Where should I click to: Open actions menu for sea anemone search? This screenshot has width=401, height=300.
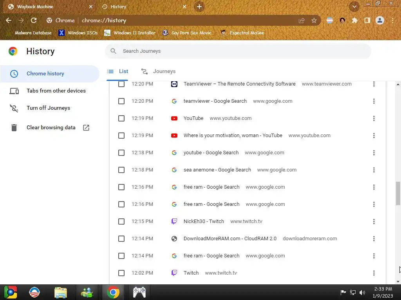374,170
